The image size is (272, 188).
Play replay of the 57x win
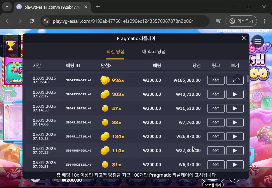click(x=235, y=108)
